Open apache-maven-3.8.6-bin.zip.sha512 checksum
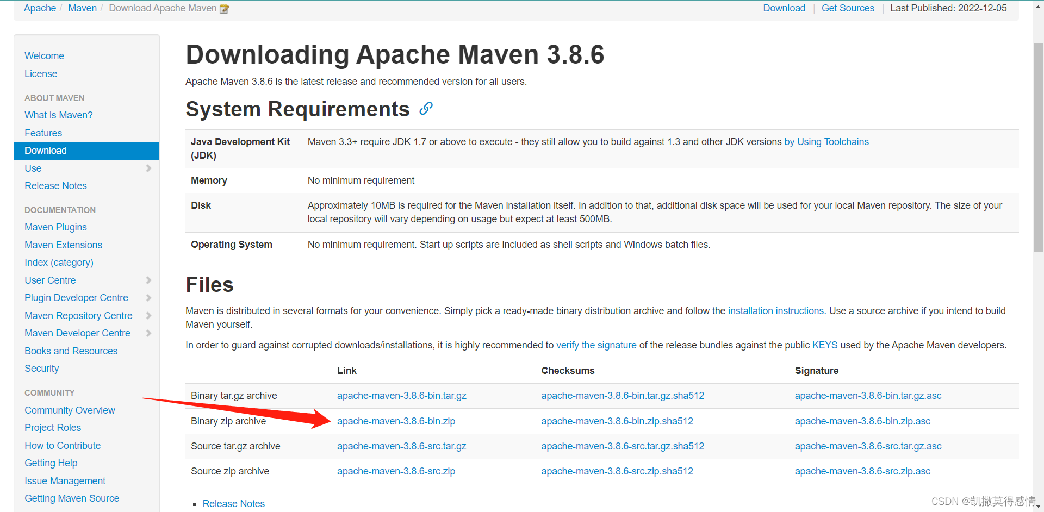 pos(617,421)
